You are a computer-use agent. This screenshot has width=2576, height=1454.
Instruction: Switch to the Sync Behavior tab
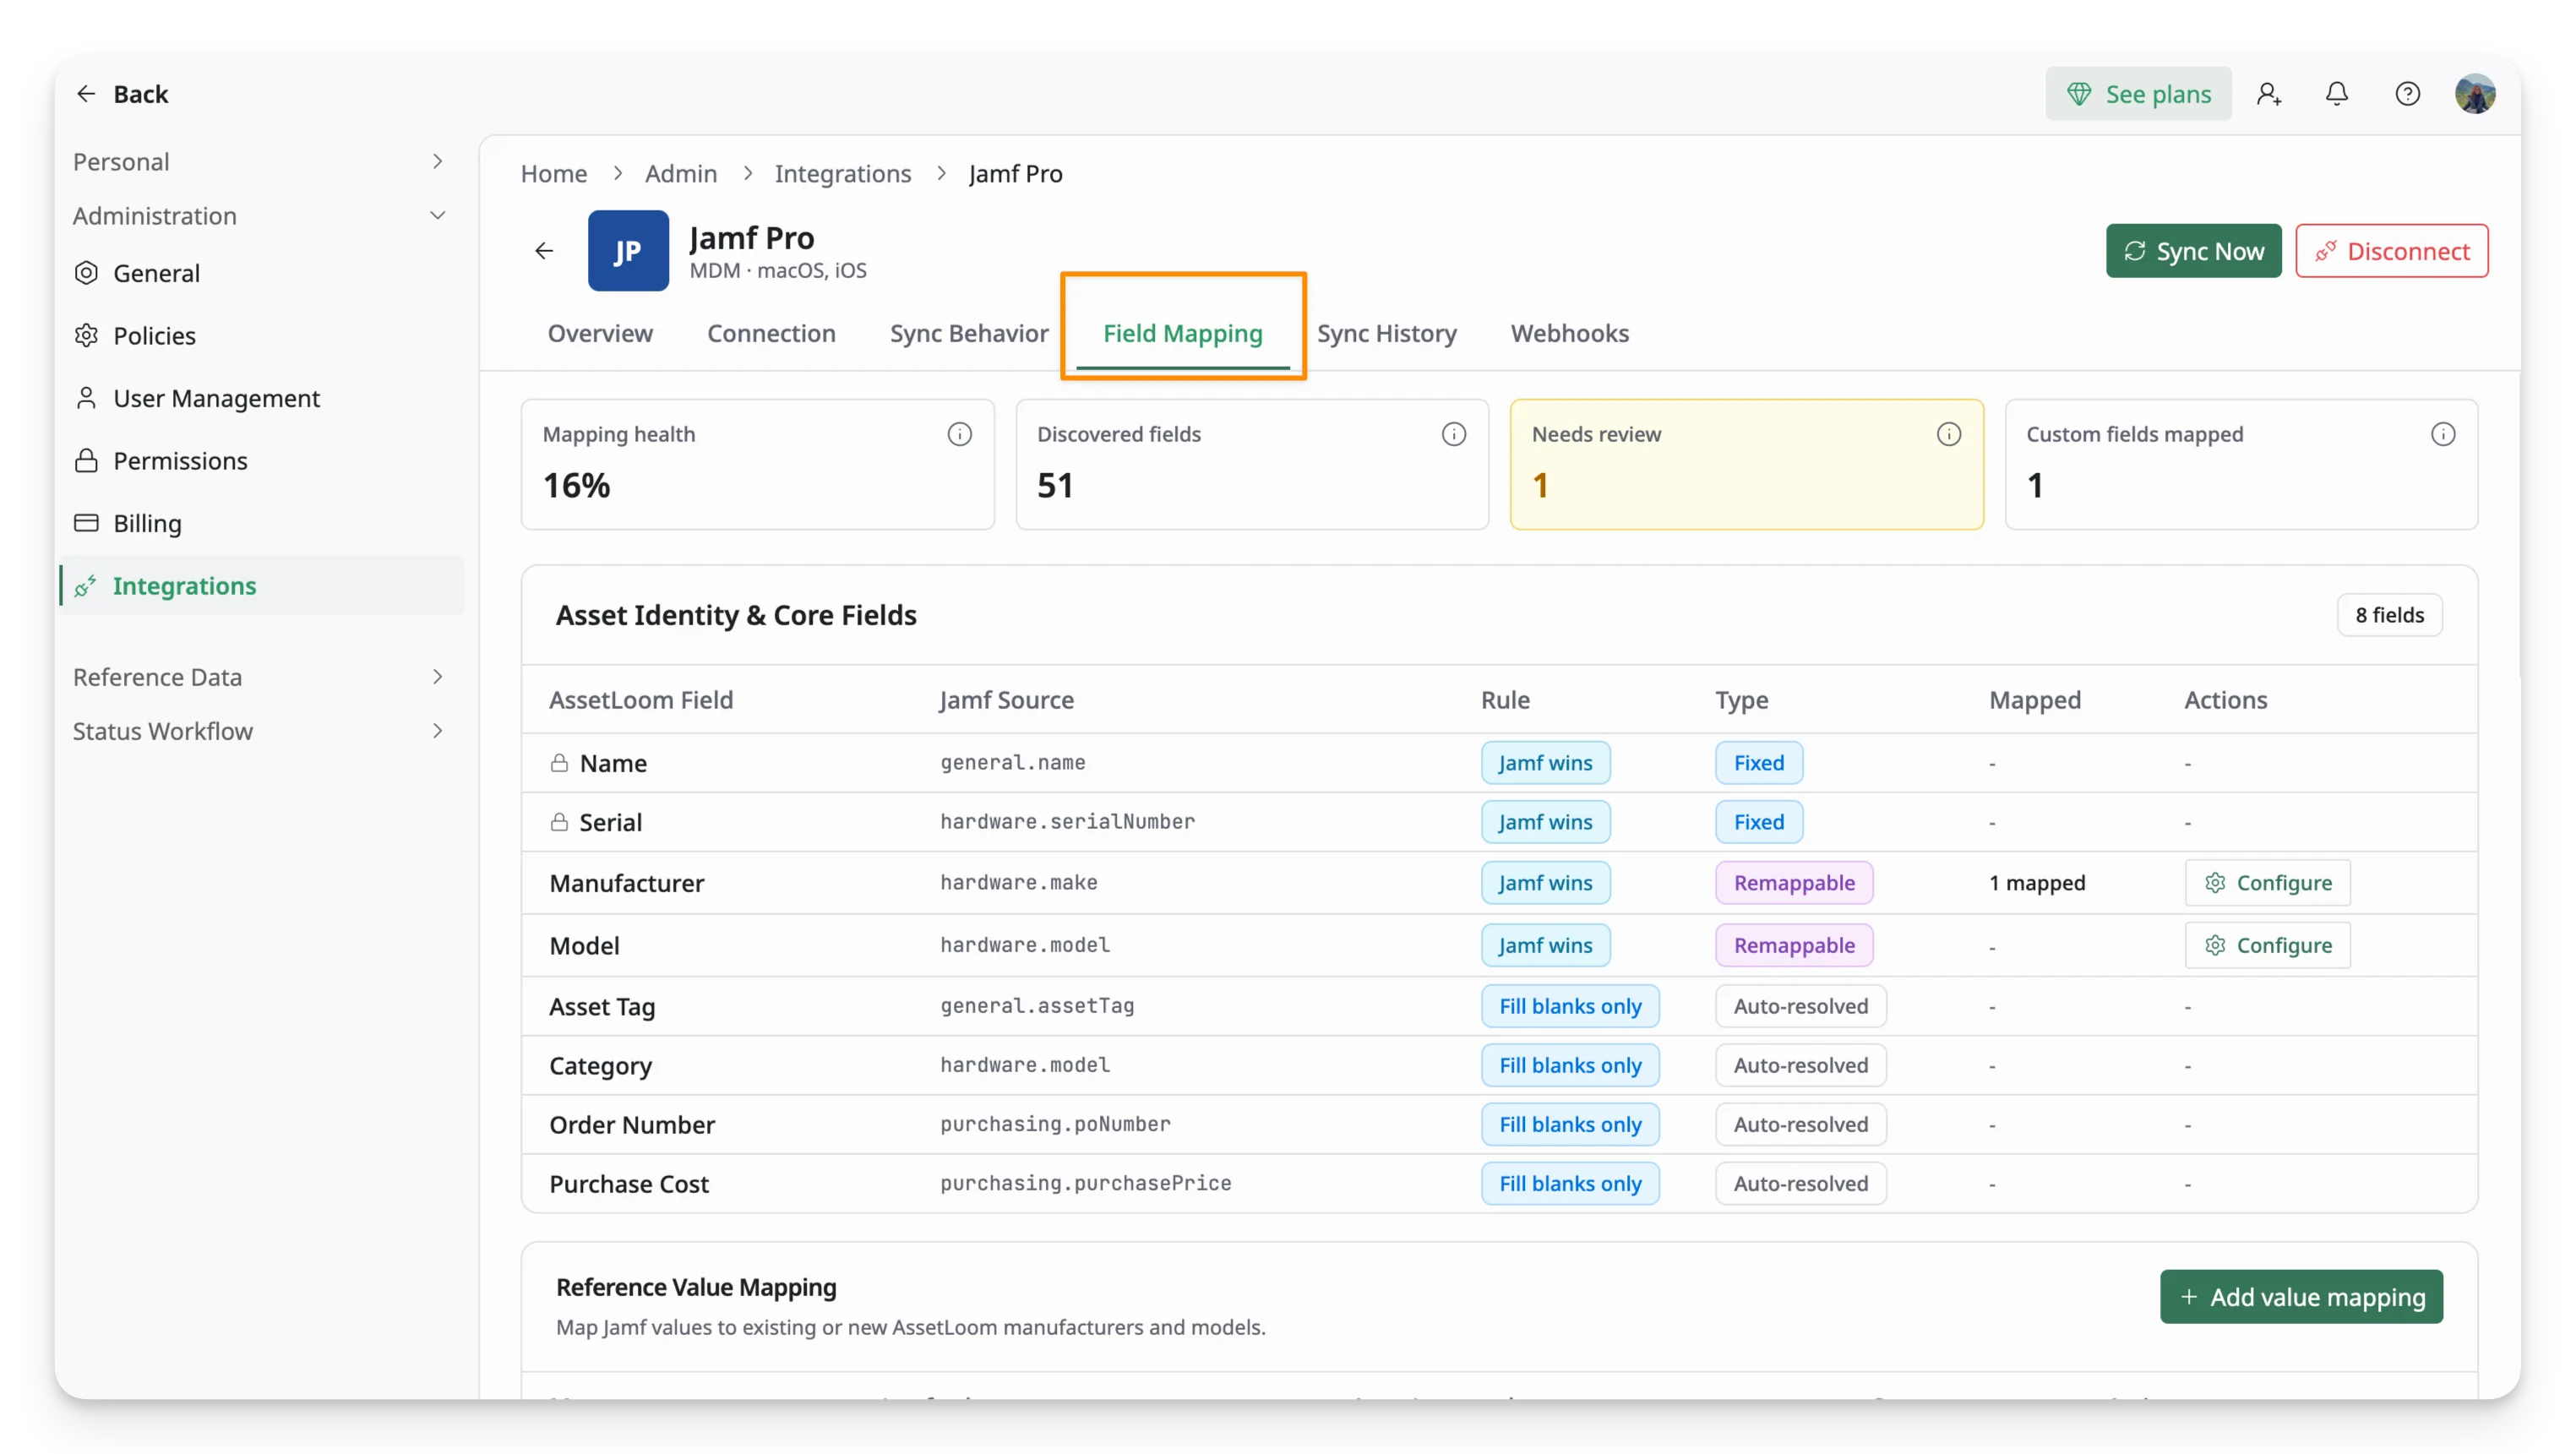coord(969,333)
